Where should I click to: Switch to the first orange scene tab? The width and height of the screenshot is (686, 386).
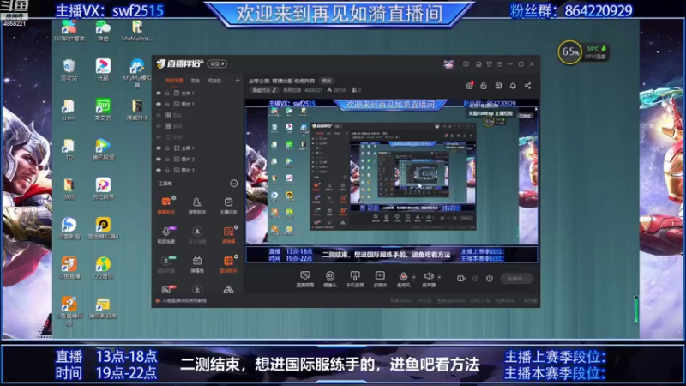(x=174, y=81)
